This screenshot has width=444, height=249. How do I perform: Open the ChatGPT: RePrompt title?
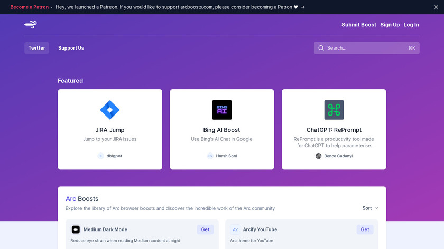coord(334,130)
